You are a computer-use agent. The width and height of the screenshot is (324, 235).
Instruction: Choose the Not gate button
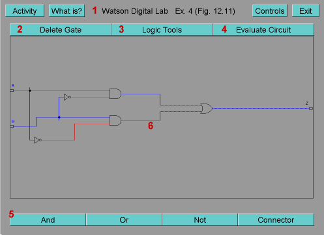click(200, 220)
